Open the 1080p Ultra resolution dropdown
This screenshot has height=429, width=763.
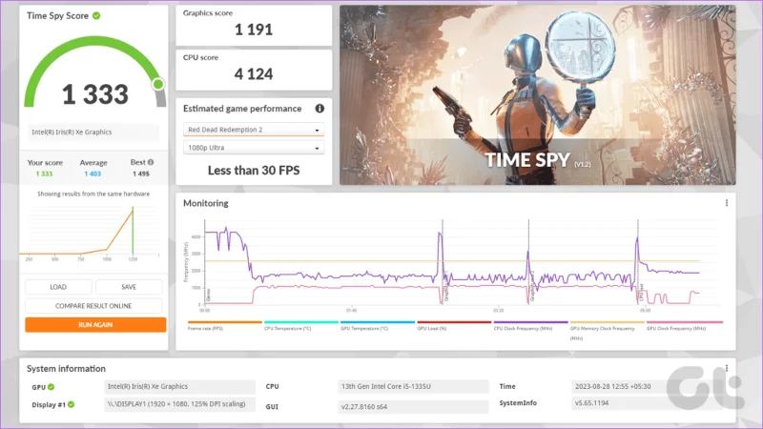pos(254,148)
